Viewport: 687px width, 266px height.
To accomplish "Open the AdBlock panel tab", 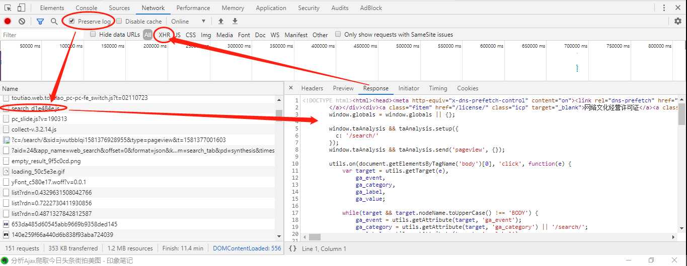I will (x=371, y=8).
